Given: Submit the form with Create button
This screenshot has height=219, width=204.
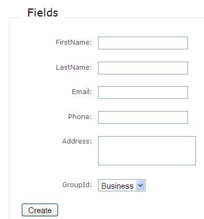Looking at the screenshot, I should pyautogui.click(x=40, y=210).
